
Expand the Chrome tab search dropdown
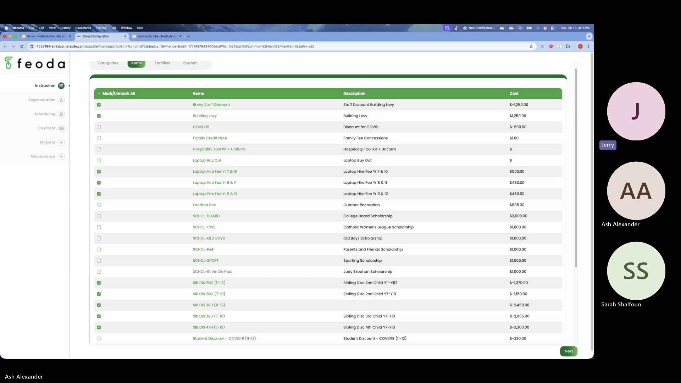(x=589, y=36)
